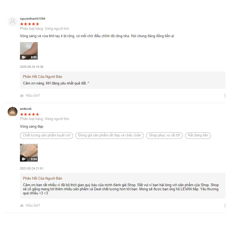Open more options for emtho46's review
The width and height of the screenshot is (228, 228).
(225, 206)
